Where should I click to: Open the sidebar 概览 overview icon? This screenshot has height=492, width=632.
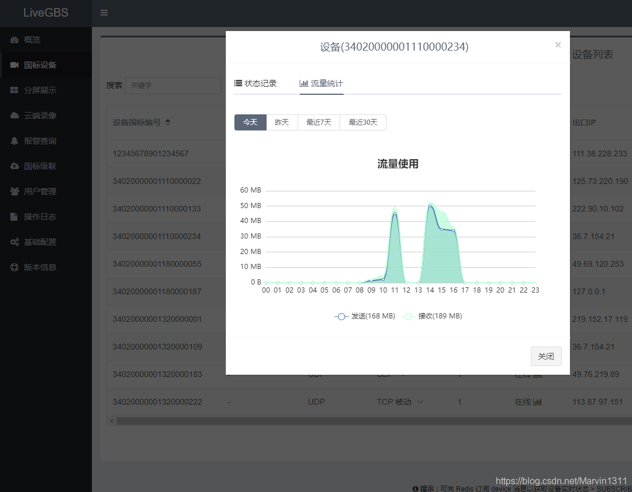(13, 40)
